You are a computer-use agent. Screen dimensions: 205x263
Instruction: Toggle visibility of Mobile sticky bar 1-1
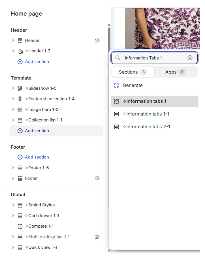click(97, 237)
